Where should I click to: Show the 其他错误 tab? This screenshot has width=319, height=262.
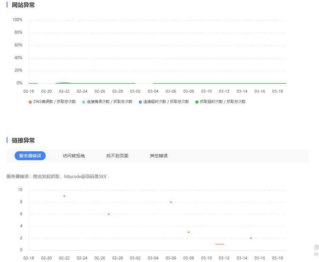coord(159,156)
